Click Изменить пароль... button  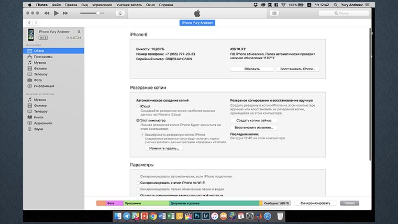coord(164,149)
